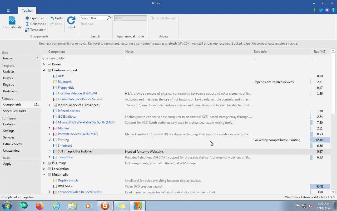Sort by Size (MB) column header
This screenshot has width=337, height=211.
coord(320,52)
